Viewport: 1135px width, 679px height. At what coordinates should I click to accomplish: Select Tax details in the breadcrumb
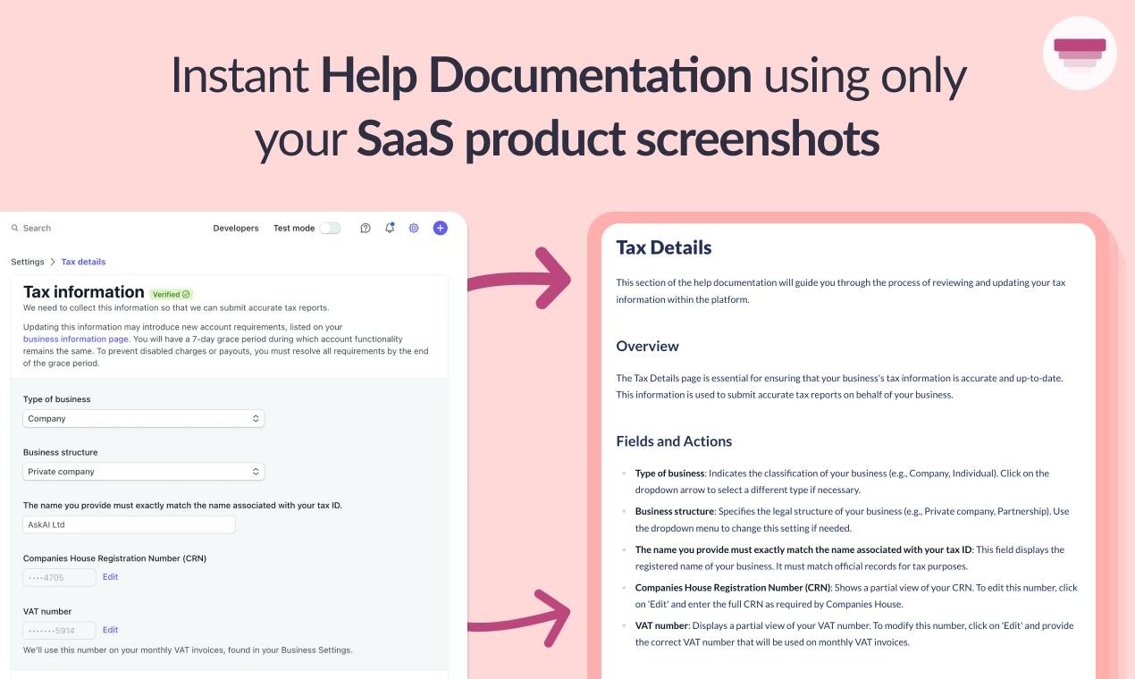click(x=83, y=262)
